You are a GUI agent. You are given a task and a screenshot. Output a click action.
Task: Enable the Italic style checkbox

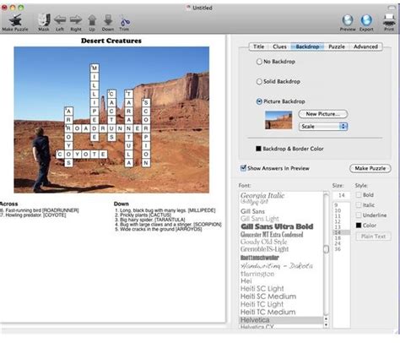359,205
